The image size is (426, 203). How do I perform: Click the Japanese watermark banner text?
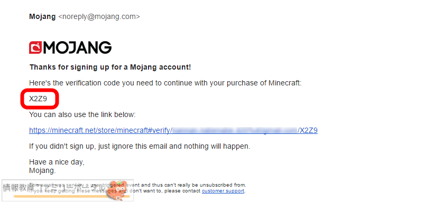click(x=54, y=188)
